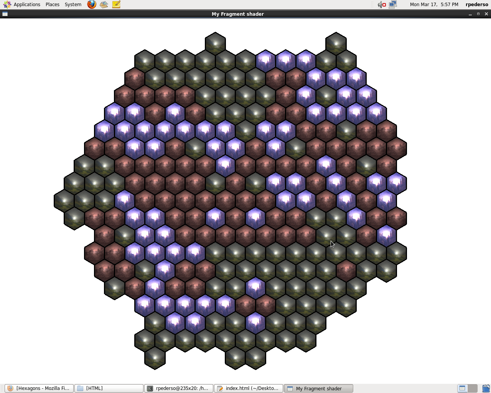Switch to rpederso terminal taskbar window

pyautogui.click(x=178, y=388)
